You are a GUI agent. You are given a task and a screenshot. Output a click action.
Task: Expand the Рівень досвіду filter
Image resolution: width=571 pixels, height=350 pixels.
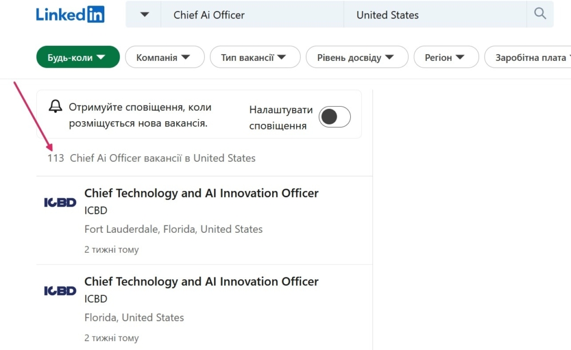point(356,57)
